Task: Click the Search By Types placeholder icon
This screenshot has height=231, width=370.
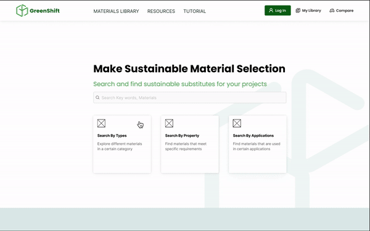Action: click(x=101, y=123)
